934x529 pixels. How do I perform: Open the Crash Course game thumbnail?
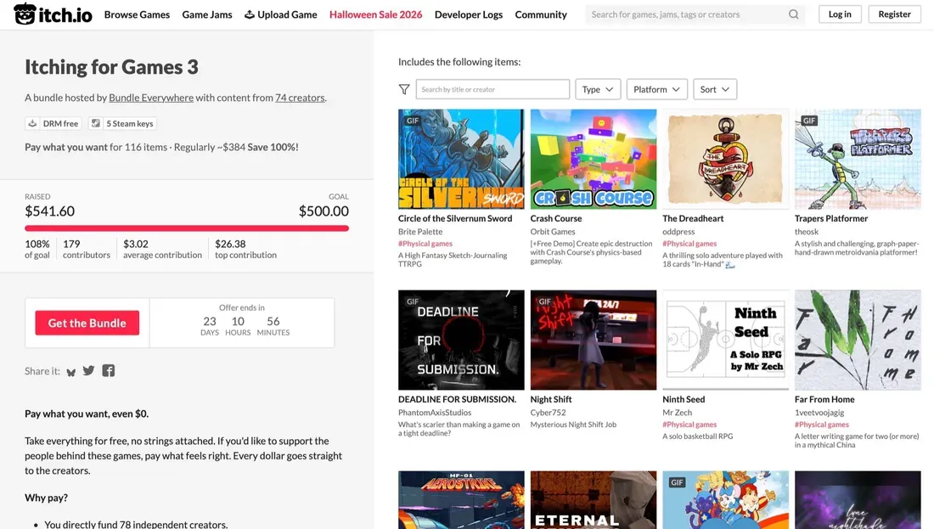coord(594,159)
